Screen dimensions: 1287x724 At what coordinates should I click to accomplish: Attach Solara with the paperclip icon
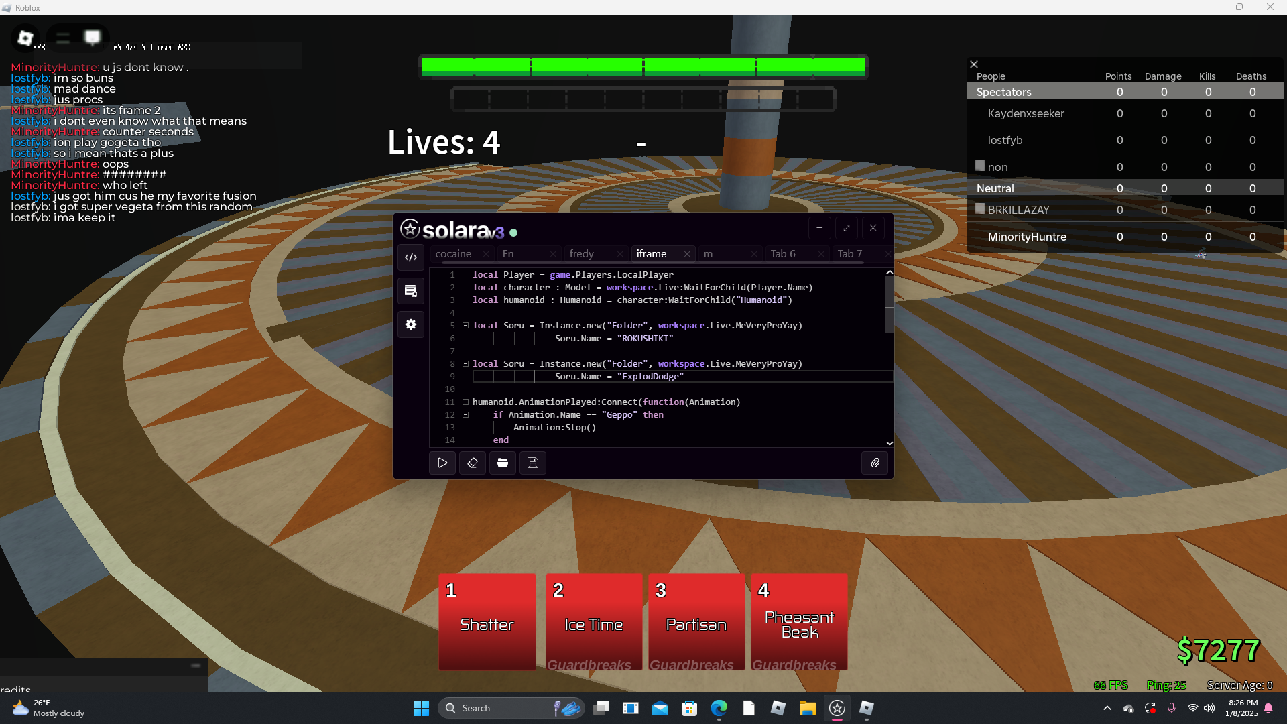tap(875, 463)
